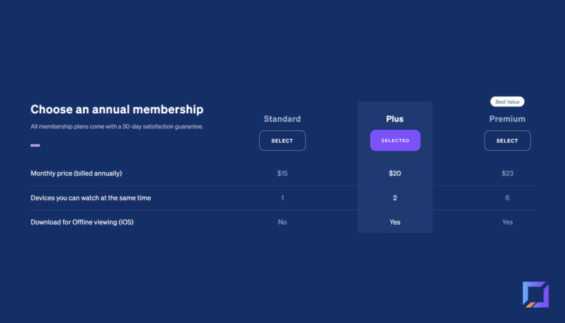Viewport: 565px width, 323px height.
Task: Click the Best Value badge
Action: [x=507, y=102]
